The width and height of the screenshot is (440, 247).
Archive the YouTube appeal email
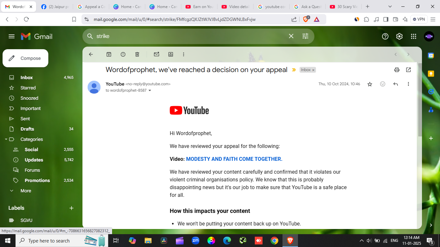(x=109, y=54)
